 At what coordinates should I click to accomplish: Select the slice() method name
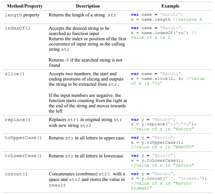tap(14, 74)
